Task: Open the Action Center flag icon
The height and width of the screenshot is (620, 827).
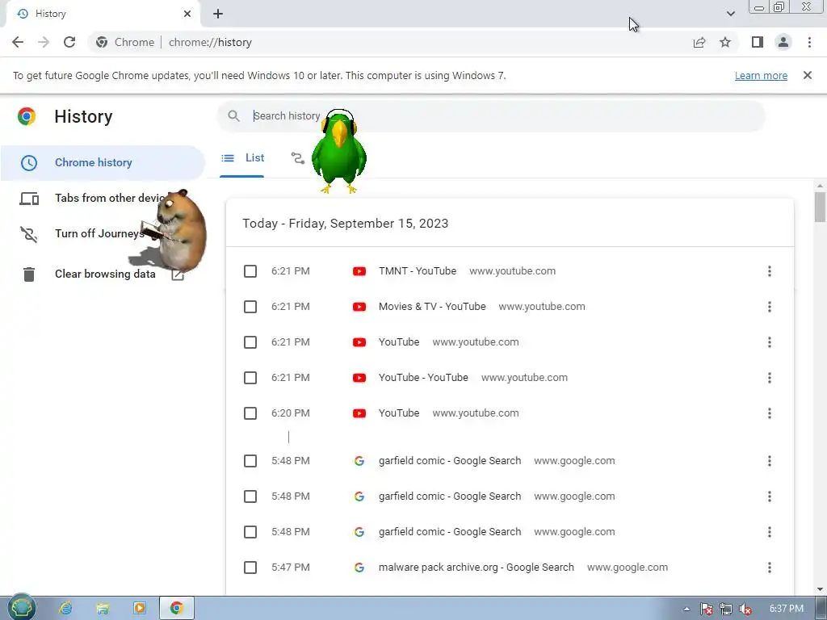Action: click(x=707, y=609)
